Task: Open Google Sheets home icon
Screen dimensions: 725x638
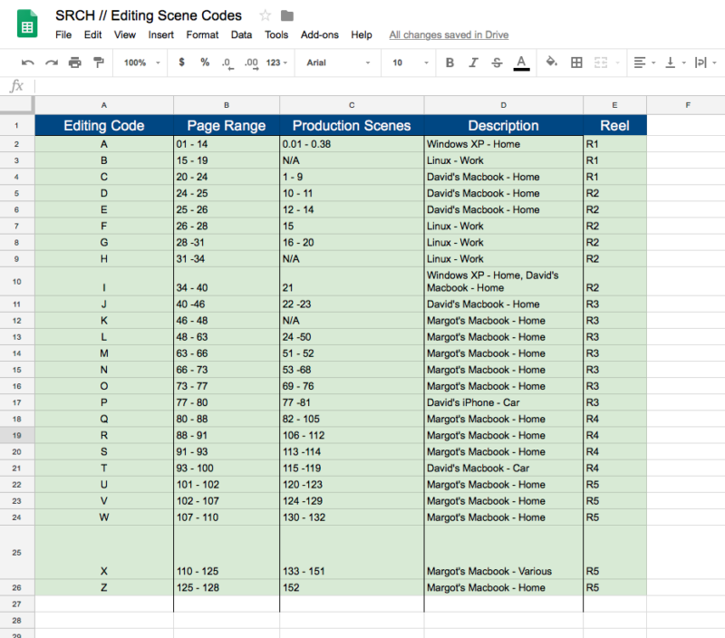Action: click(27, 24)
